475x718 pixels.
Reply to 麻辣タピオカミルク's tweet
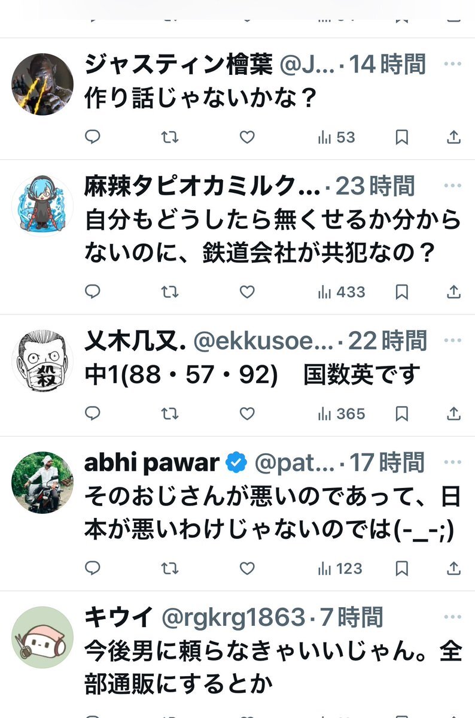[x=92, y=292]
